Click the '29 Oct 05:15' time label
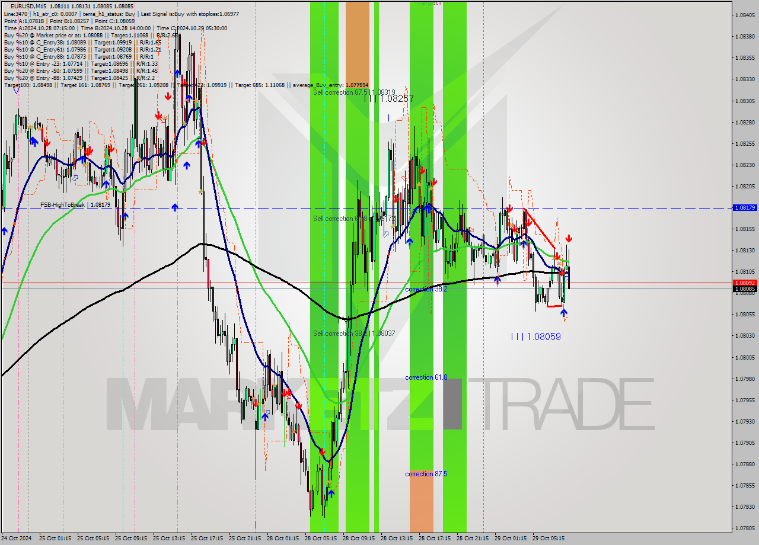Viewport: 759px width, 545px height. [x=548, y=538]
